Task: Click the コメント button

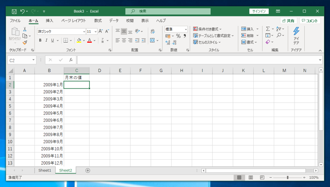Action: 310,20
